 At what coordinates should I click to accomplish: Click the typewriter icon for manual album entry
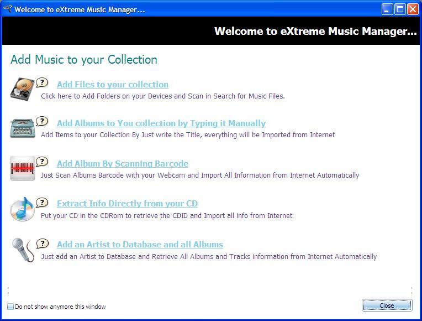click(23, 128)
